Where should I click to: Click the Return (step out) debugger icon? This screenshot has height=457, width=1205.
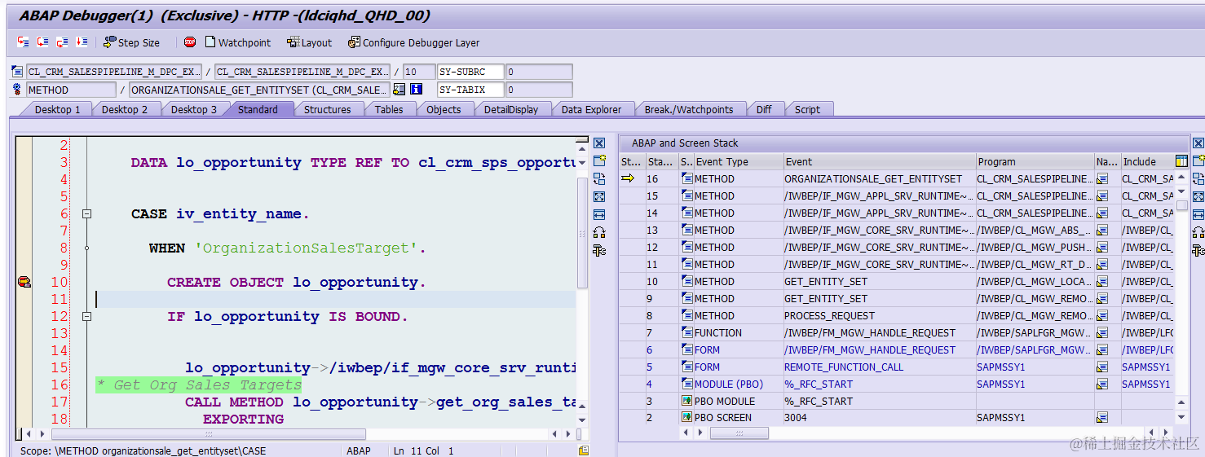pyautogui.click(x=62, y=42)
